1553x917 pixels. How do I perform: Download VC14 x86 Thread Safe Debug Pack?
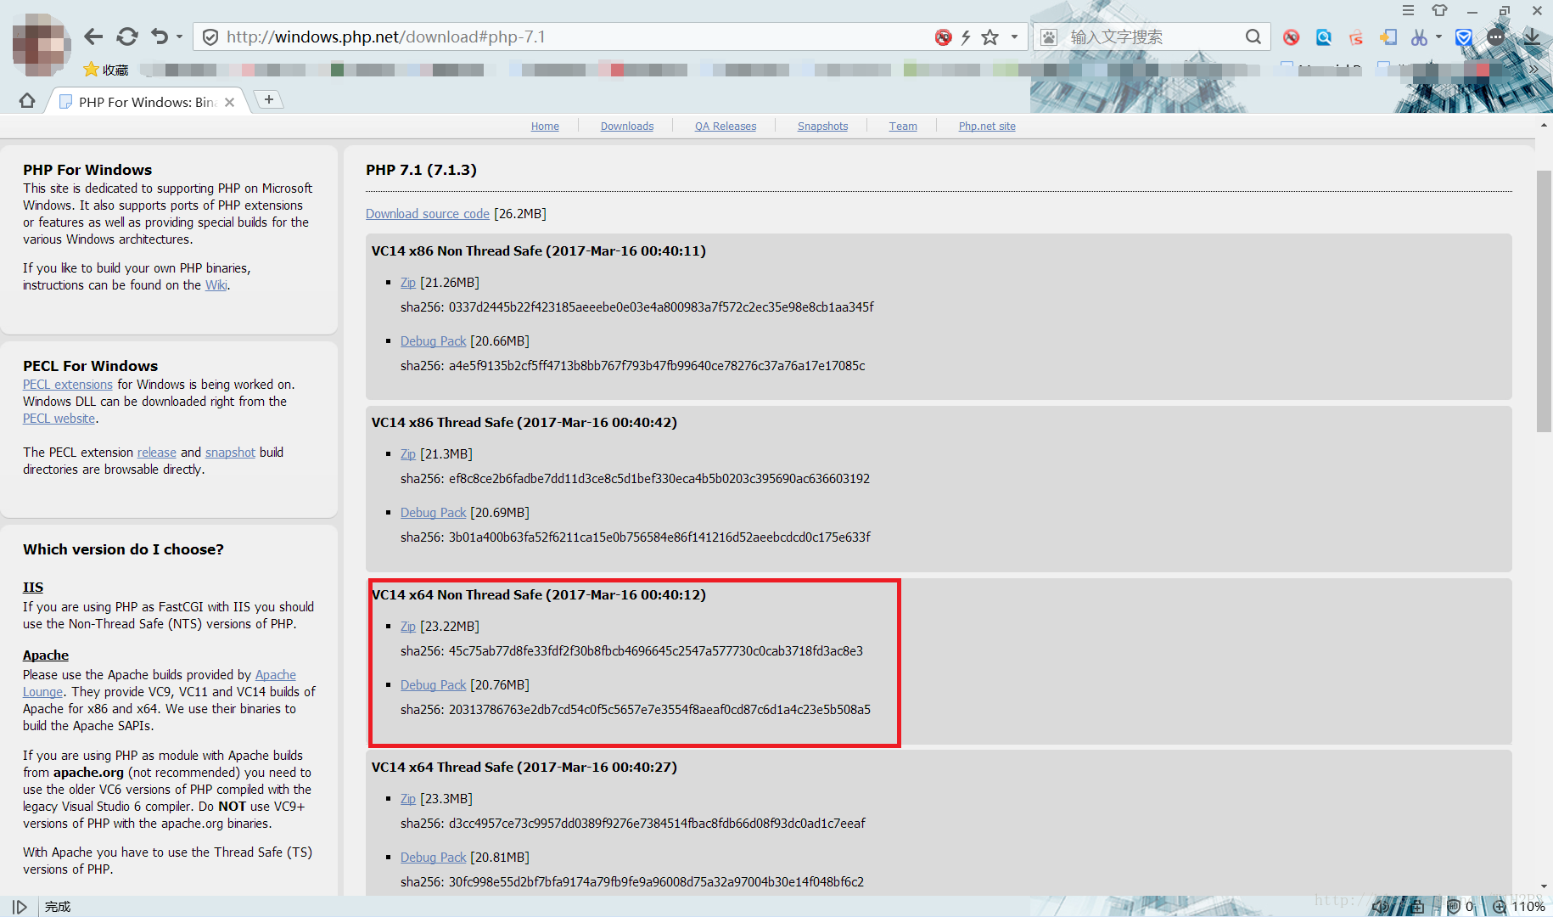coord(434,513)
